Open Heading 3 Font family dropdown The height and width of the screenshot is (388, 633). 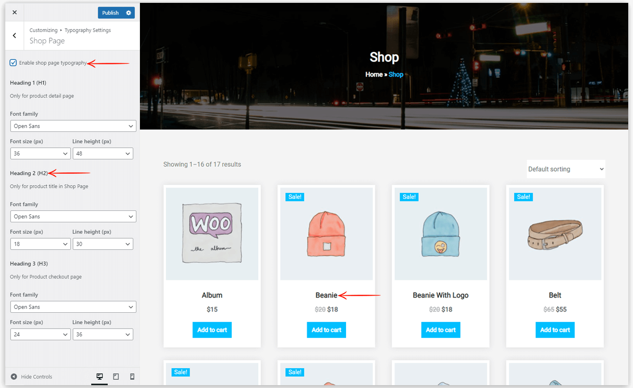click(x=73, y=307)
